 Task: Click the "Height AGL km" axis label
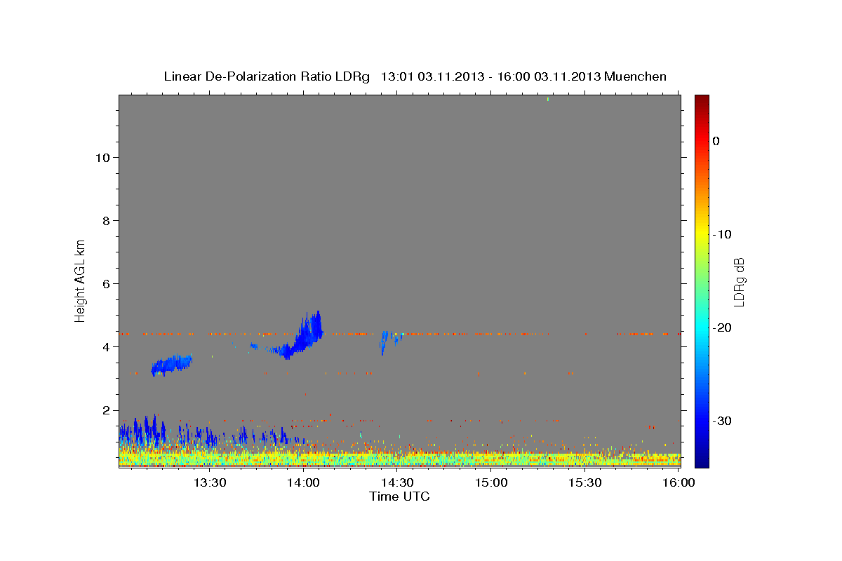pos(81,280)
